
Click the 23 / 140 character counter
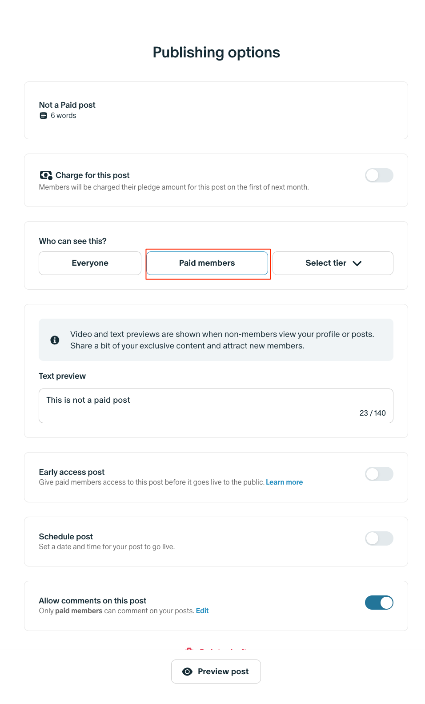tap(373, 413)
